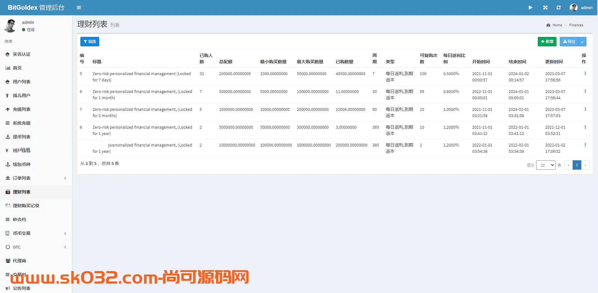Click the green 新增 button
This screenshot has width=598, height=293.
tap(547, 42)
